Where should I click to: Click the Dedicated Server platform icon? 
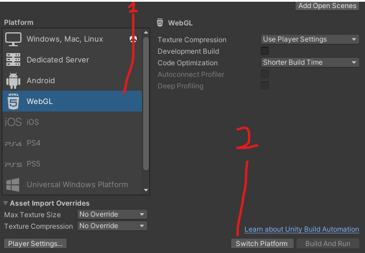[13, 60]
